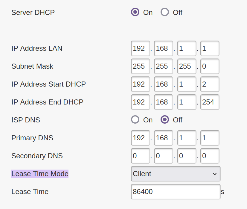
Task: Click second octet of IP Address Start DHCP
Action: pyautogui.click(x=164, y=84)
